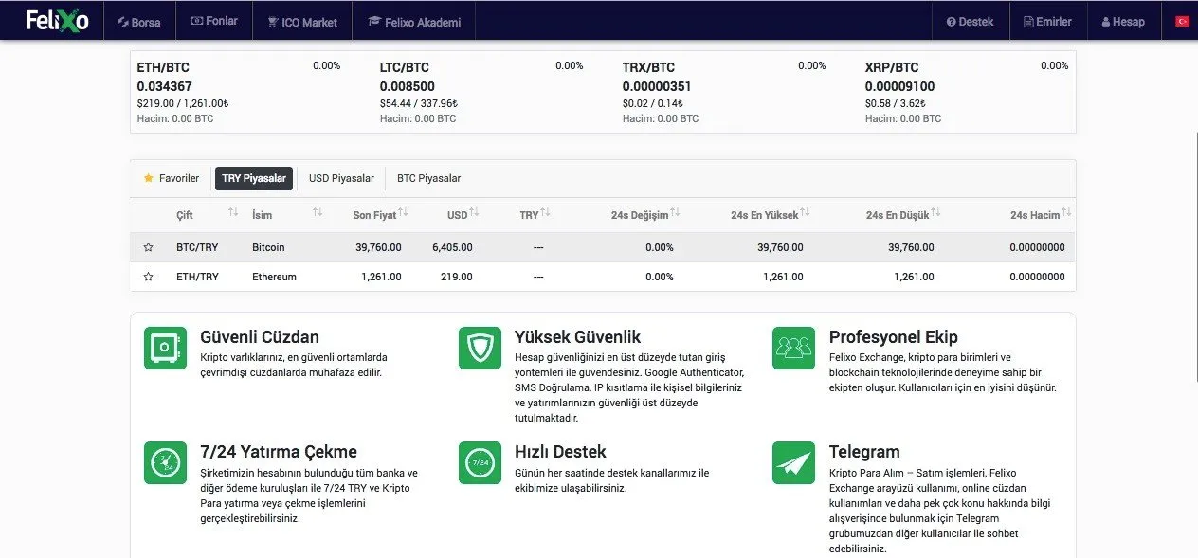The width and height of the screenshot is (1198, 558).
Task: Click the Güvenli Cüzdan heading
Action: 260,336
